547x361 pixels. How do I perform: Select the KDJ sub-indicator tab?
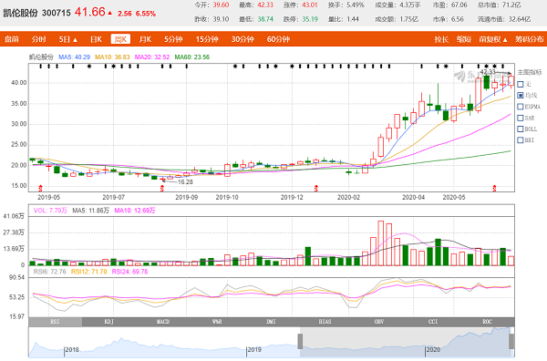(108, 322)
